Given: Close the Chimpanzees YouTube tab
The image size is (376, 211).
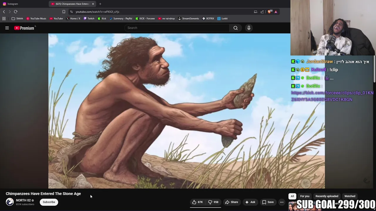Looking at the screenshot, I should [93, 4].
